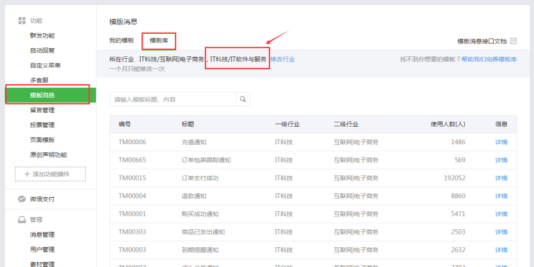
Task: Switch to the 我的模板 tab
Action: (122, 40)
